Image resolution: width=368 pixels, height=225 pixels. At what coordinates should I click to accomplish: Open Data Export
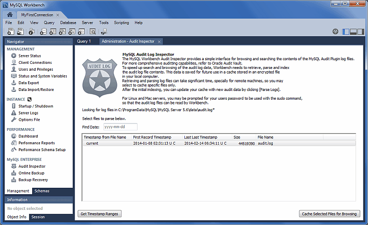pos(29,83)
